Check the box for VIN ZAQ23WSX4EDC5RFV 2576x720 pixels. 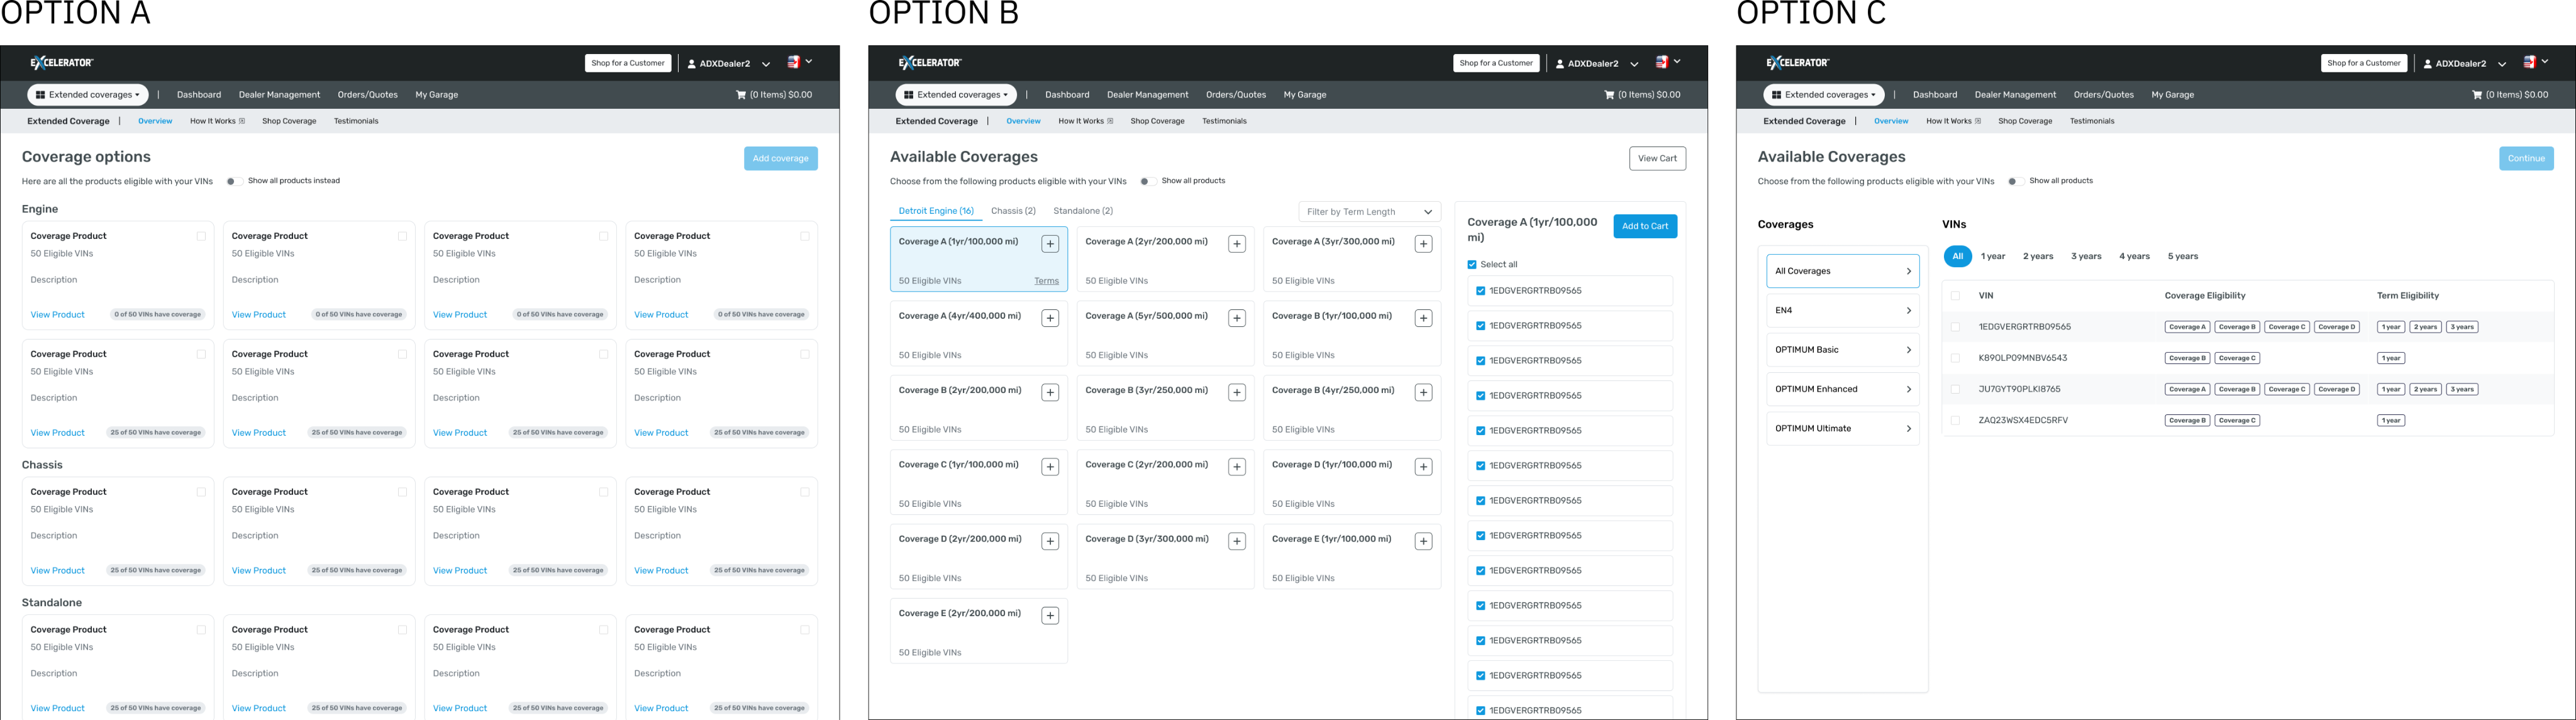[x=1955, y=420]
